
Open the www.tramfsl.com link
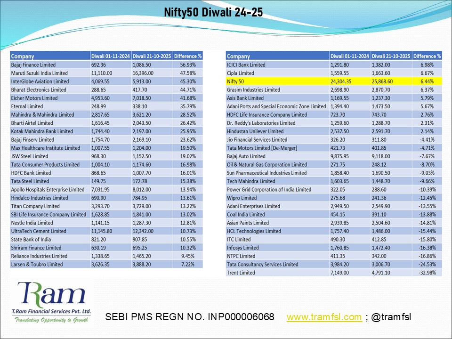coord(324,317)
